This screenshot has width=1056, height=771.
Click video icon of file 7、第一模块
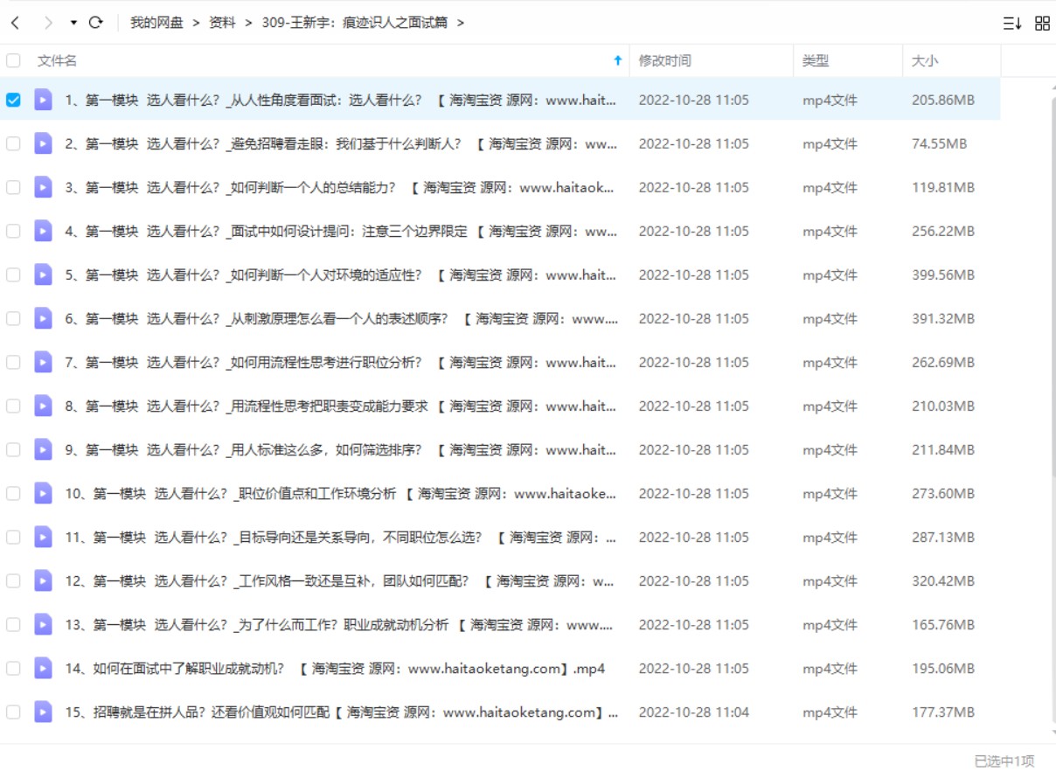[43, 362]
